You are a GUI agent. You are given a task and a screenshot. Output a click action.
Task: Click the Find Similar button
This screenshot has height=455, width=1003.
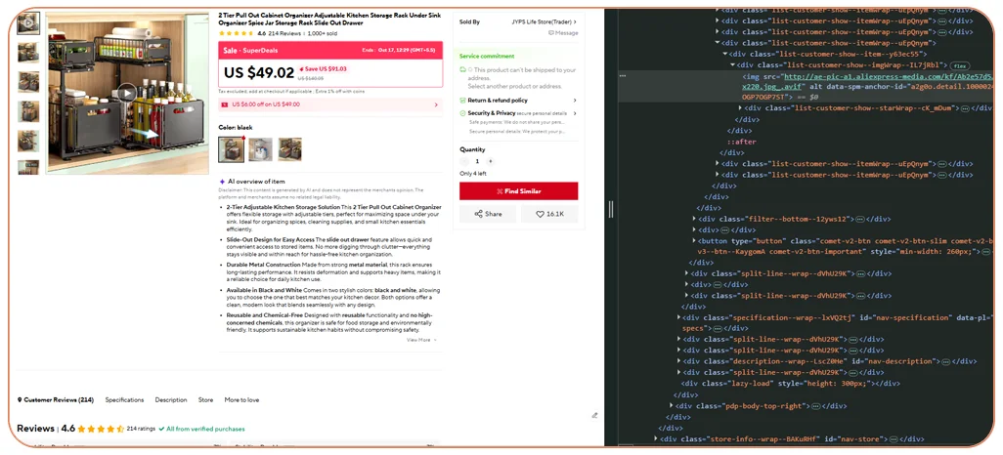pyautogui.click(x=518, y=191)
